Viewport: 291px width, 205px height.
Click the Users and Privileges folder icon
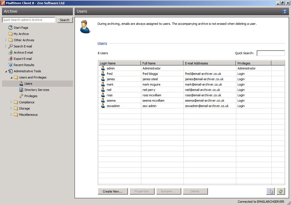(x=16, y=77)
